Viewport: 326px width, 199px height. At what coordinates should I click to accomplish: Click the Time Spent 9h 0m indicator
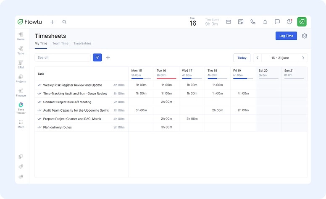[x=212, y=22]
